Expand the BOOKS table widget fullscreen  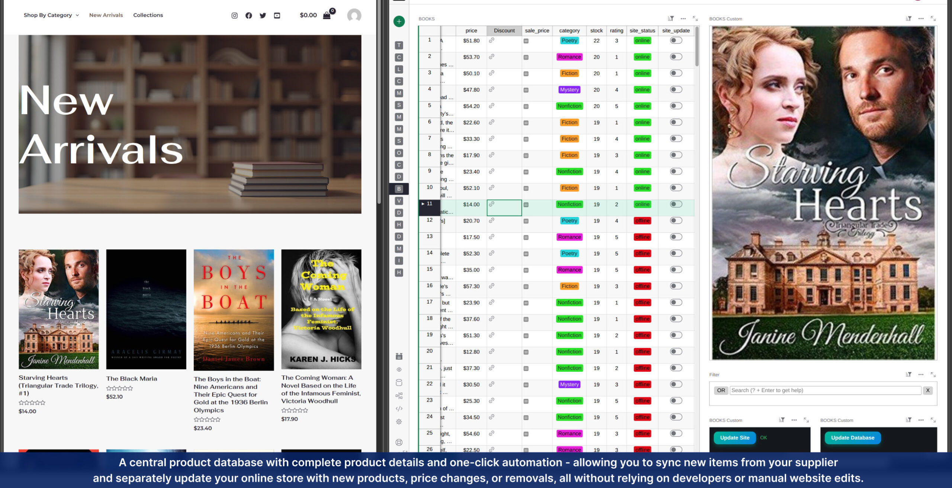tap(695, 19)
